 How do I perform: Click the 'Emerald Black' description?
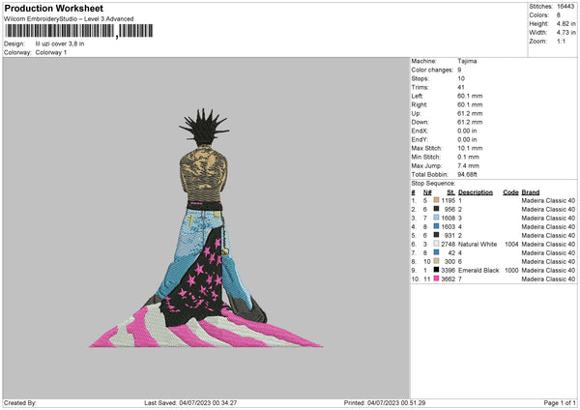pyautogui.click(x=478, y=271)
